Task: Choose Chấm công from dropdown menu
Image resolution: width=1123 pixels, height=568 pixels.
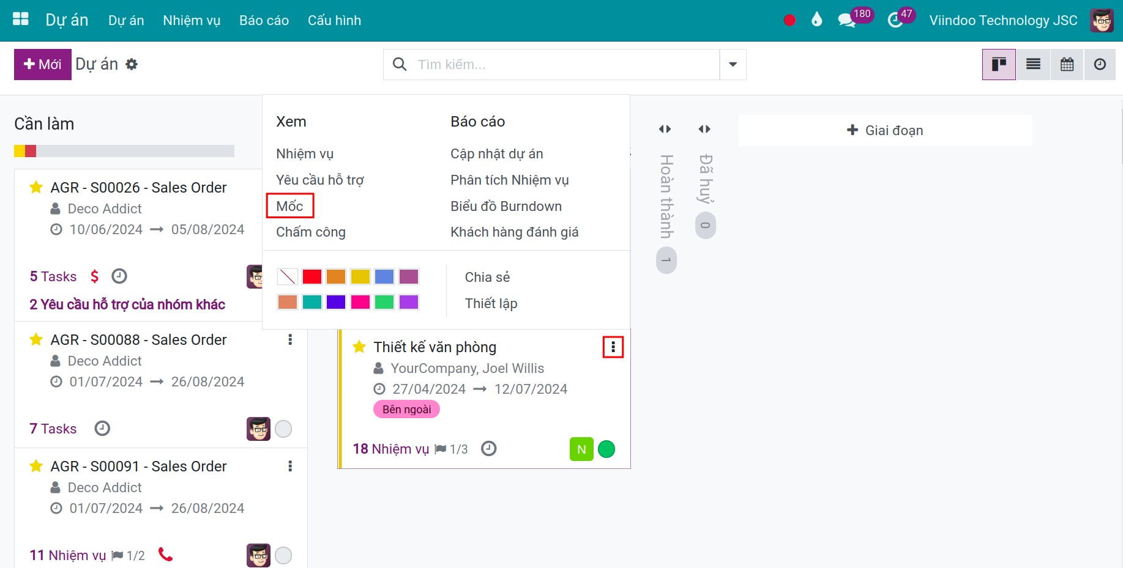Action: click(x=311, y=232)
